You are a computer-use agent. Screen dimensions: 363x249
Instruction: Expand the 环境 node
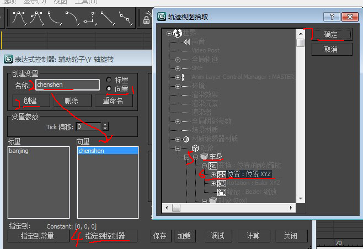click(178, 86)
